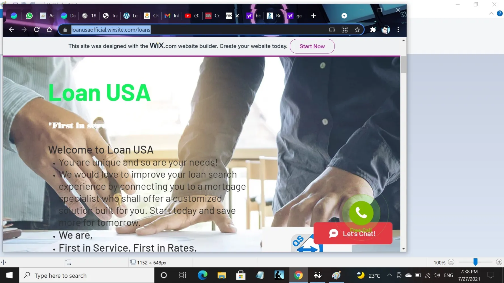This screenshot has height=283, width=504.
Task: Click the Start Now Wix button
Action: point(312,46)
